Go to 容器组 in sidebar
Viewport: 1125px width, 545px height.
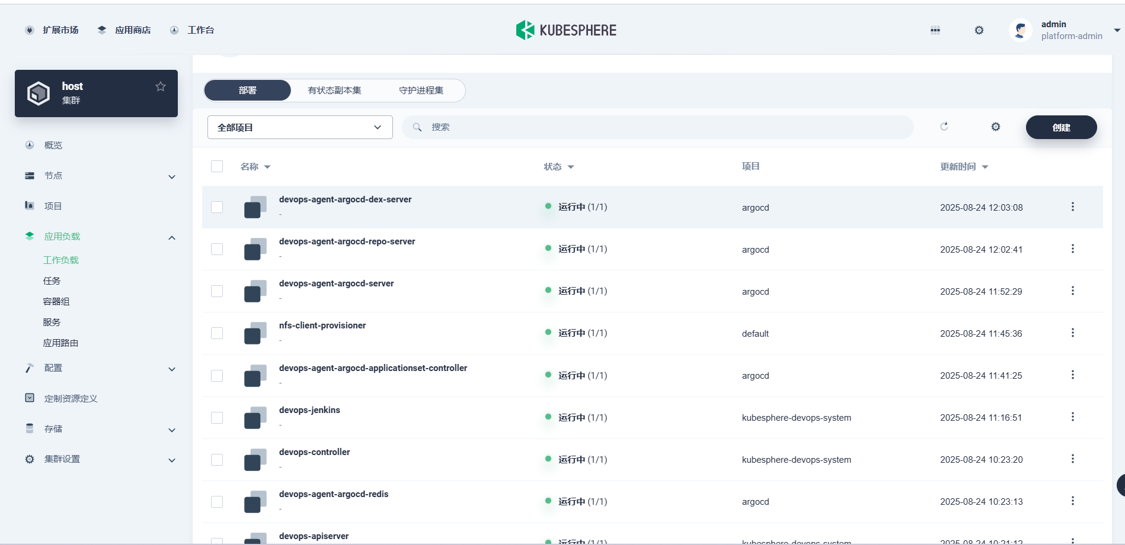point(56,301)
